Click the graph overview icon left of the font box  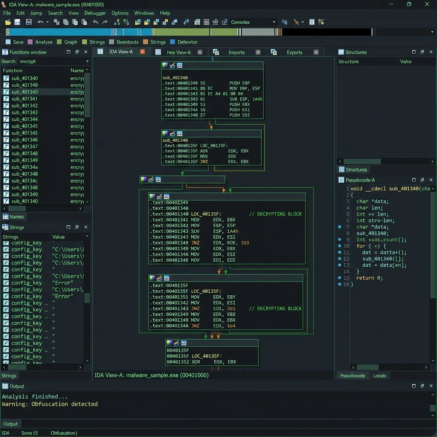pos(224,22)
